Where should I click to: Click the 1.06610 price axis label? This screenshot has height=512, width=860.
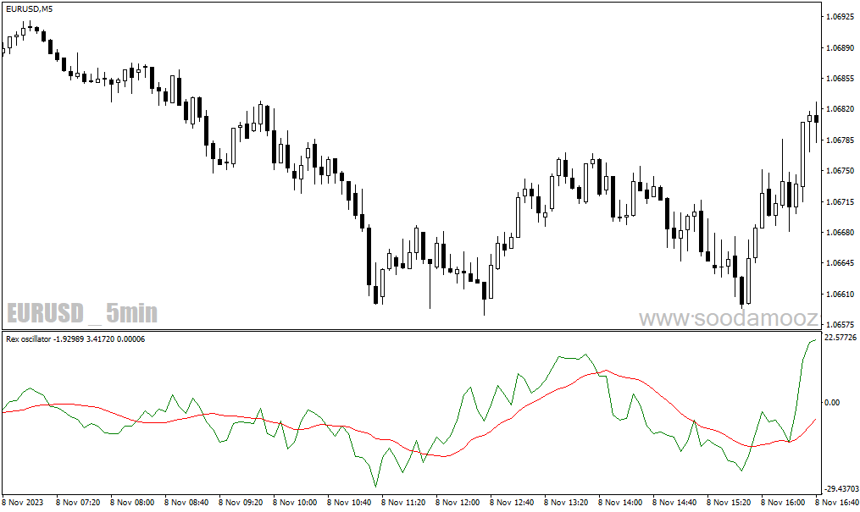pos(840,295)
